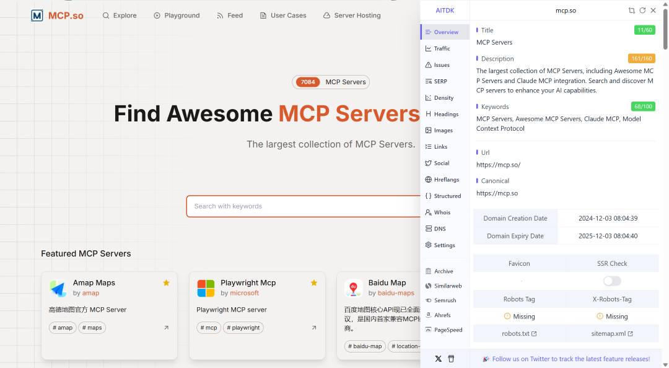This screenshot has width=669, height=368.
Task: Open the Whois lookup icon
Action: [429, 212]
